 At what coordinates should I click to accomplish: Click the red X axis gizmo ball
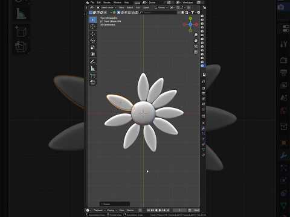[x=196, y=25]
